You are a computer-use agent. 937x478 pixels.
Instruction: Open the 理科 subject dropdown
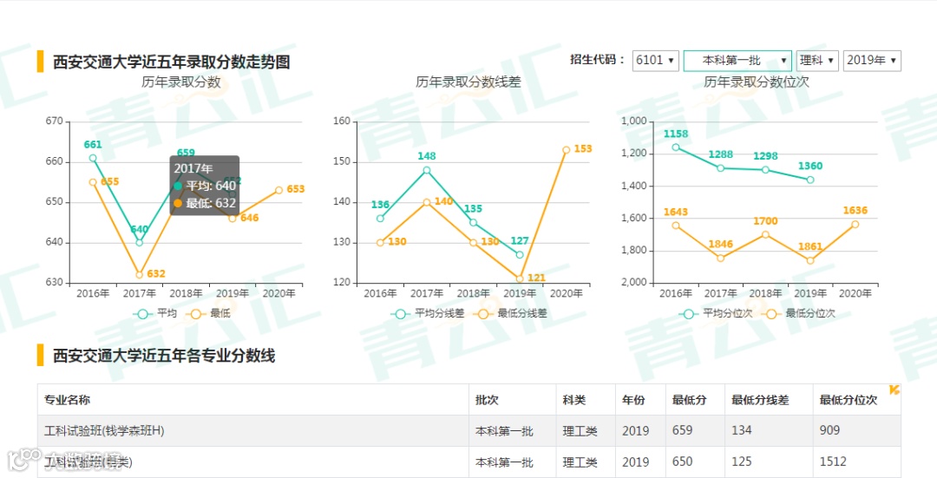(x=816, y=61)
